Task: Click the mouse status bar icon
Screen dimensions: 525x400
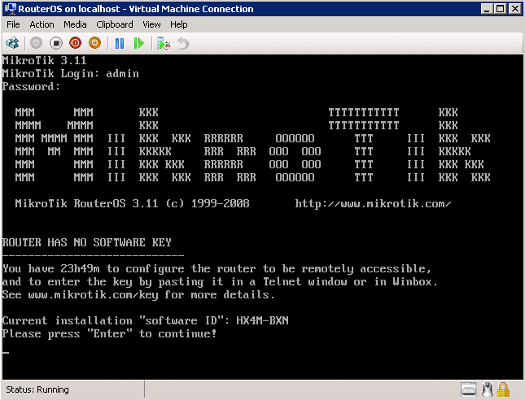Action: 487,389
